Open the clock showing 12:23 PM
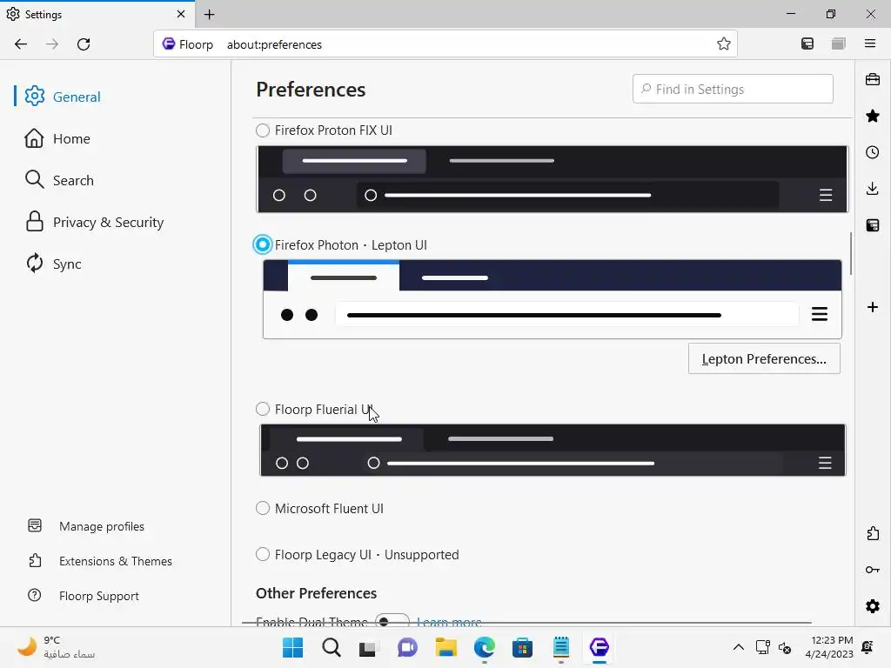Screen dimensions: 891x668 [829, 647]
